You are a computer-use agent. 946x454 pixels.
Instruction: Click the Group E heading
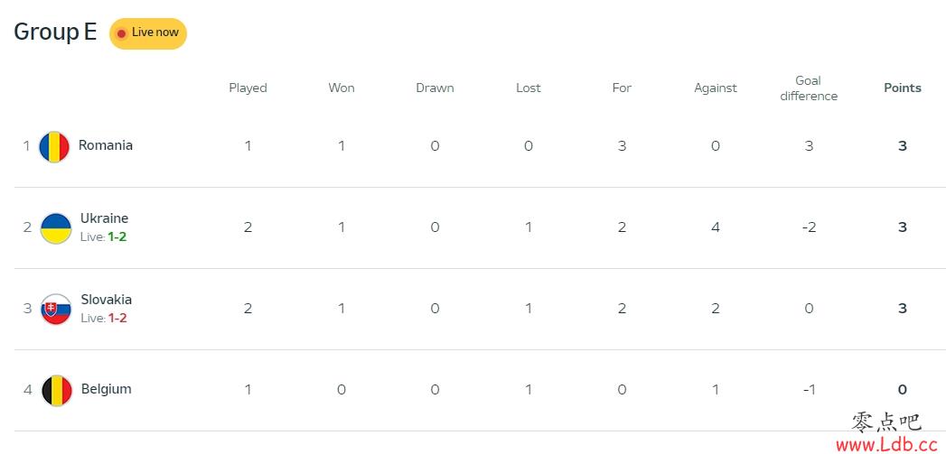pos(55,32)
